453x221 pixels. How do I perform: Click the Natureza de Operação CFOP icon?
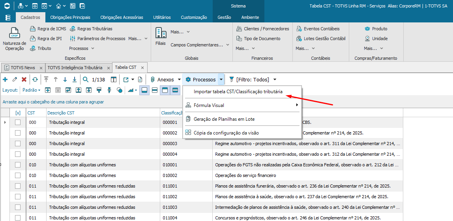(15, 33)
